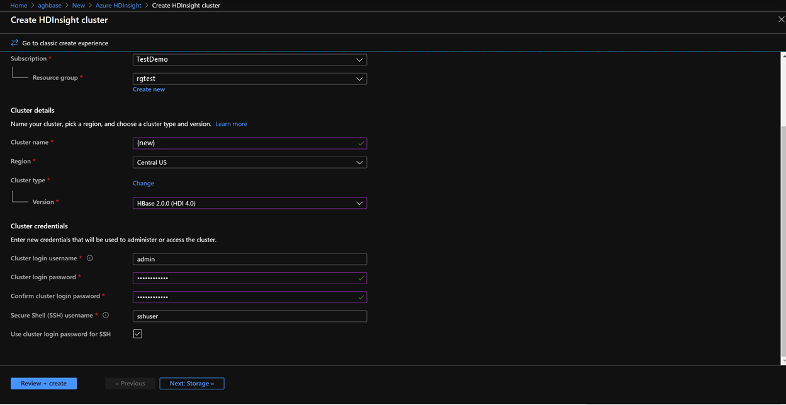Enable Use cluster login password for SSH

[137, 333]
